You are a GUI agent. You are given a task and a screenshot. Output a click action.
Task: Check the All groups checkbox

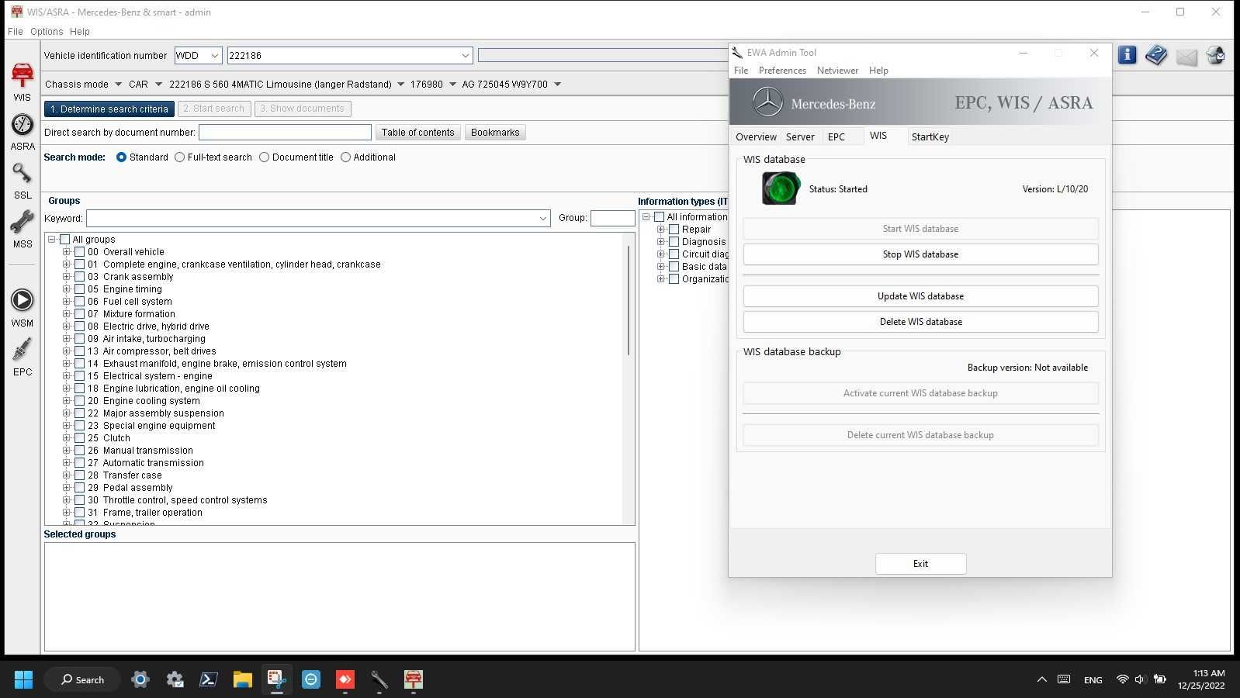point(64,240)
